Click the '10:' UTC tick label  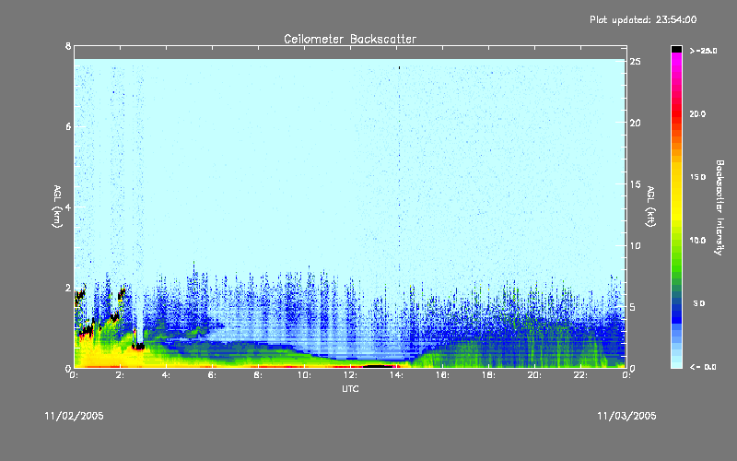click(304, 375)
